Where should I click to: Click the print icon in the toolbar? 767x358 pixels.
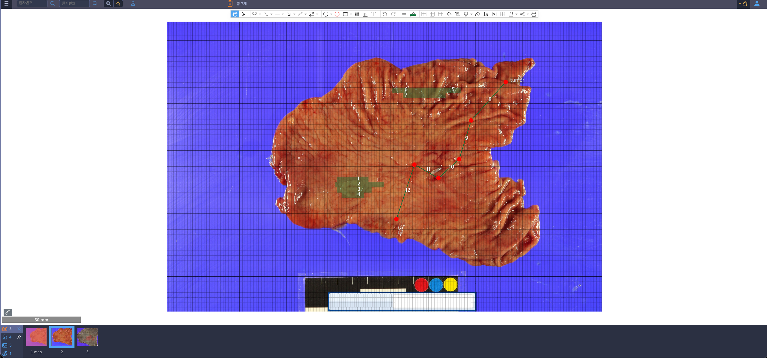click(x=534, y=14)
